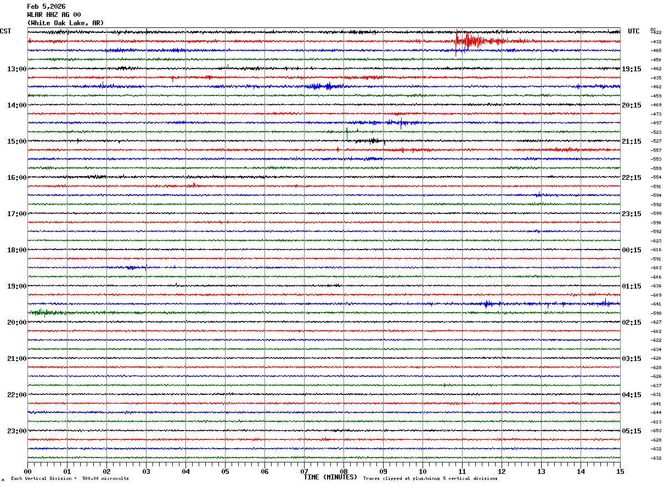
Task: Click the date header 'Feb 5,2026'
Action: click(x=46, y=7)
